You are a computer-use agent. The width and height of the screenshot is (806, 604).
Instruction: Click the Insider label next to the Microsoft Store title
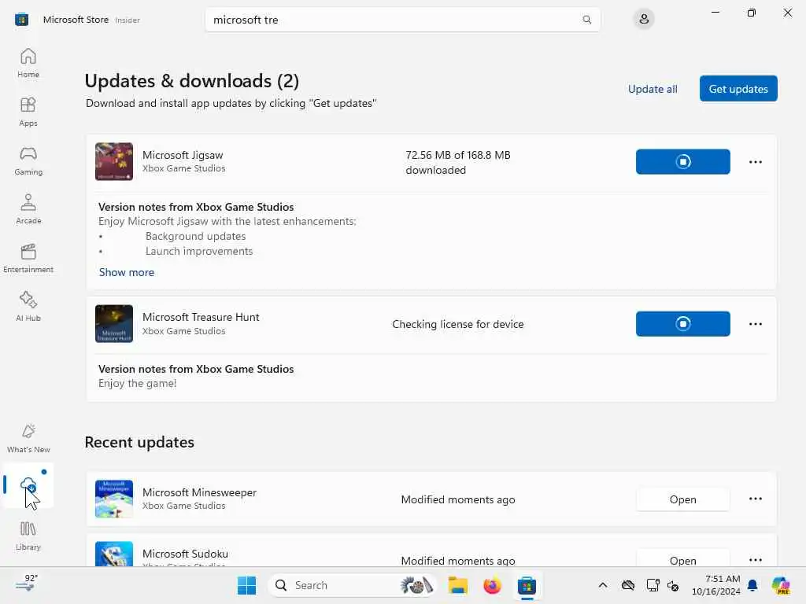tap(128, 20)
